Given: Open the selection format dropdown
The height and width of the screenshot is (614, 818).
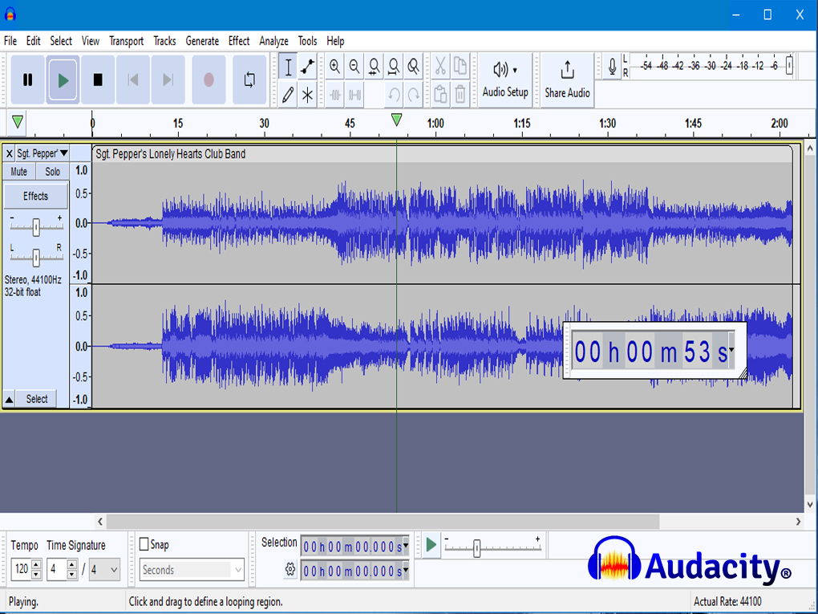Looking at the screenshot, I should point(406,547).
